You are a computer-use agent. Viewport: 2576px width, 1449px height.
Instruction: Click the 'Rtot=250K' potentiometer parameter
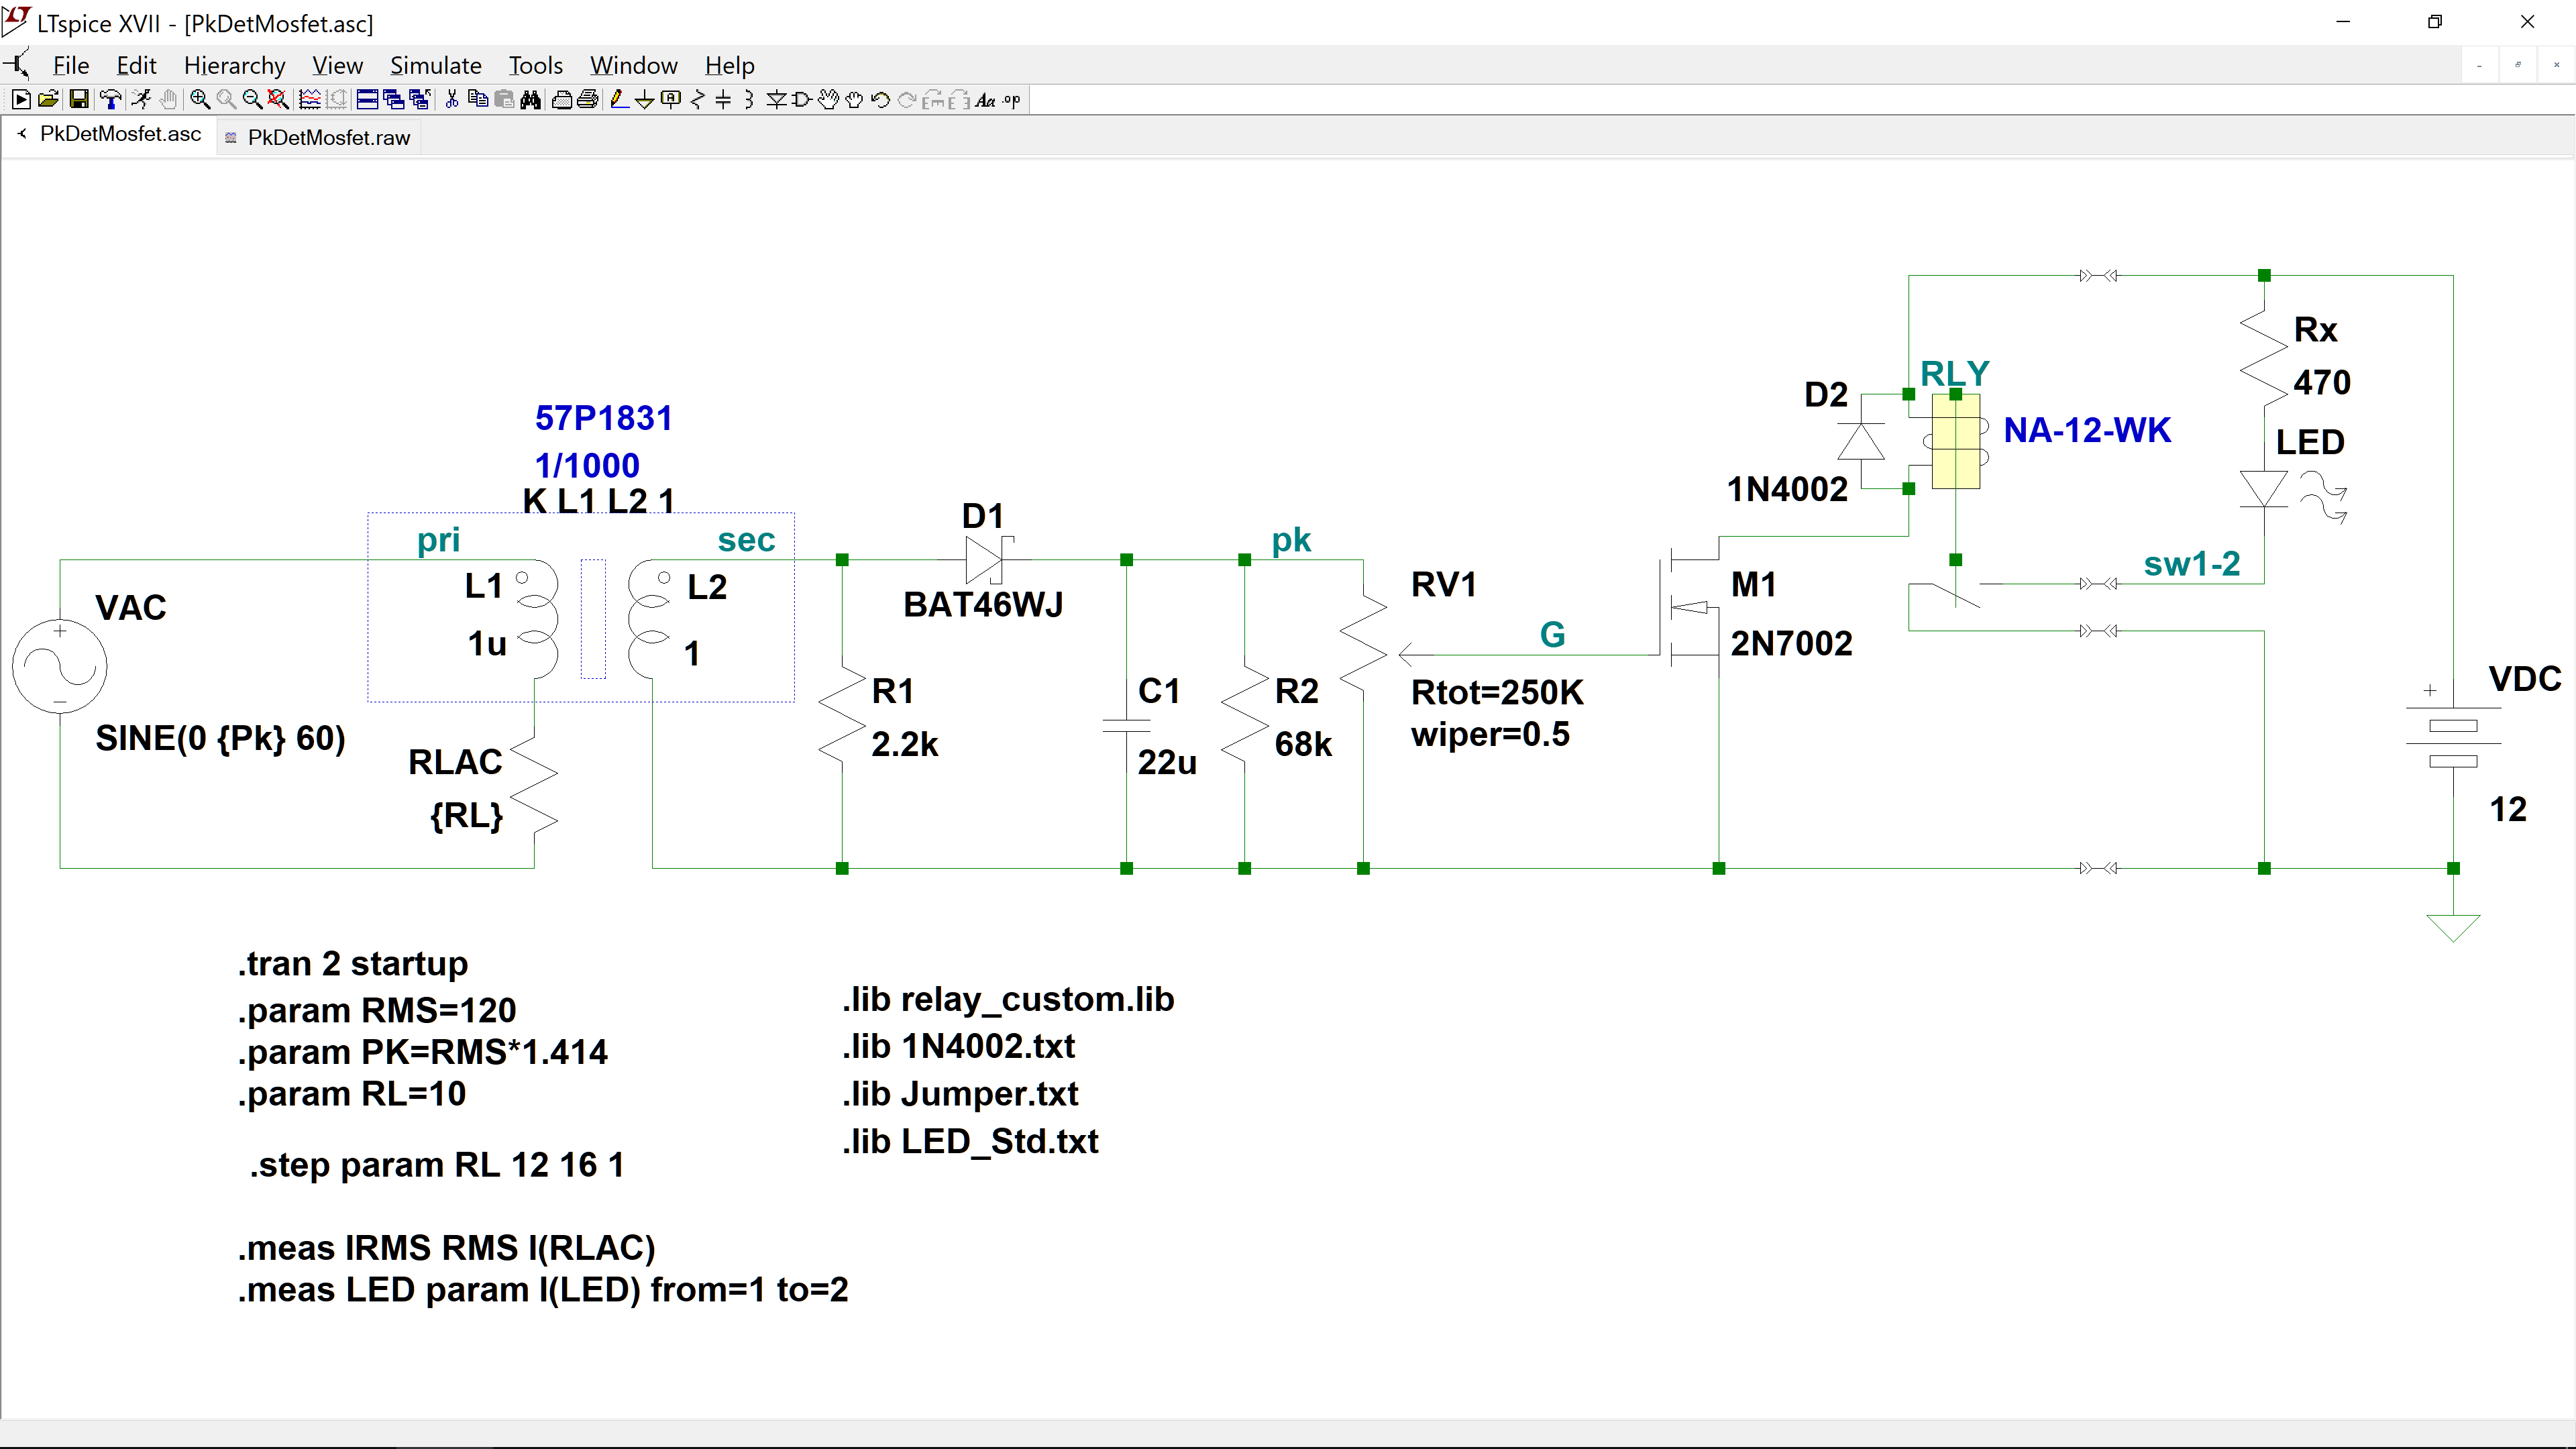[1497, 692]
